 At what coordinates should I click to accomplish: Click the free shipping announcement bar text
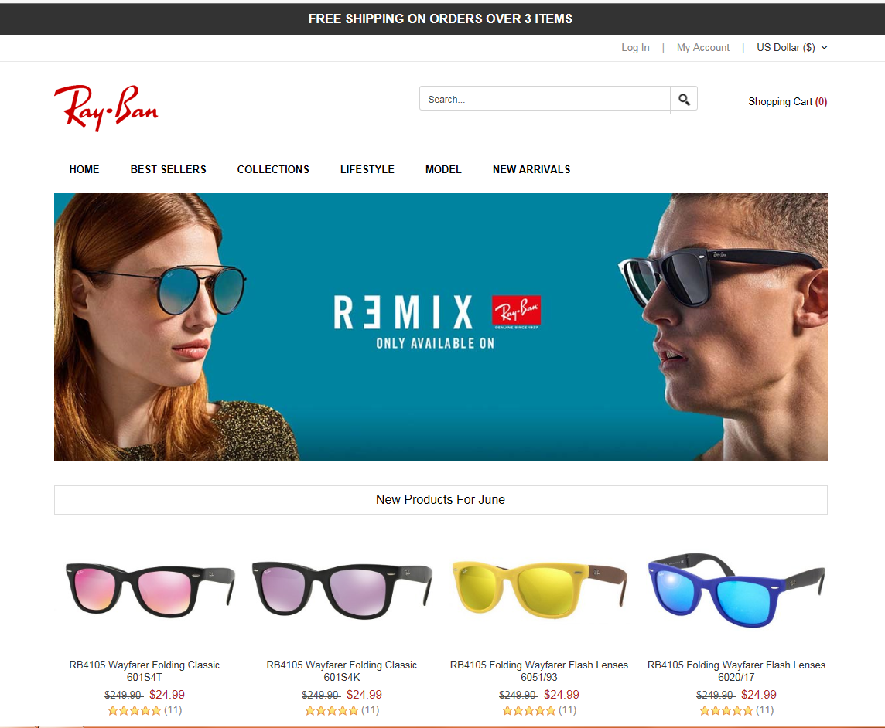pyautogui.click(x=440, y=19)
